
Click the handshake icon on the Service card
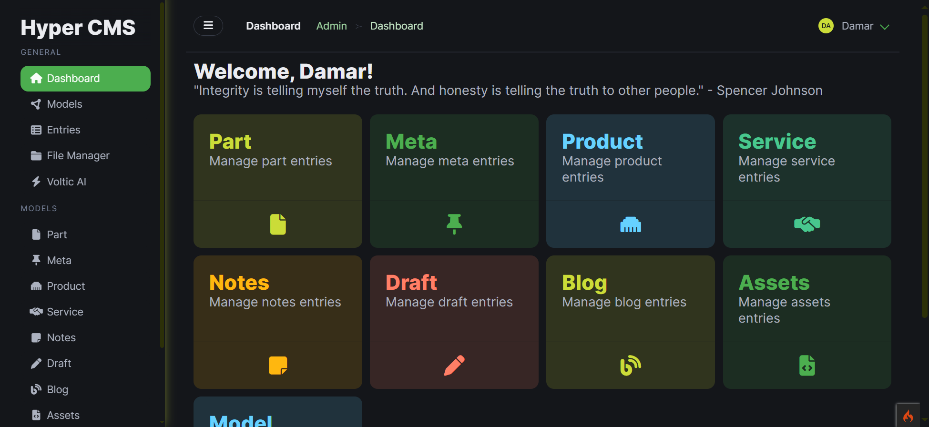tap(806, 223)
